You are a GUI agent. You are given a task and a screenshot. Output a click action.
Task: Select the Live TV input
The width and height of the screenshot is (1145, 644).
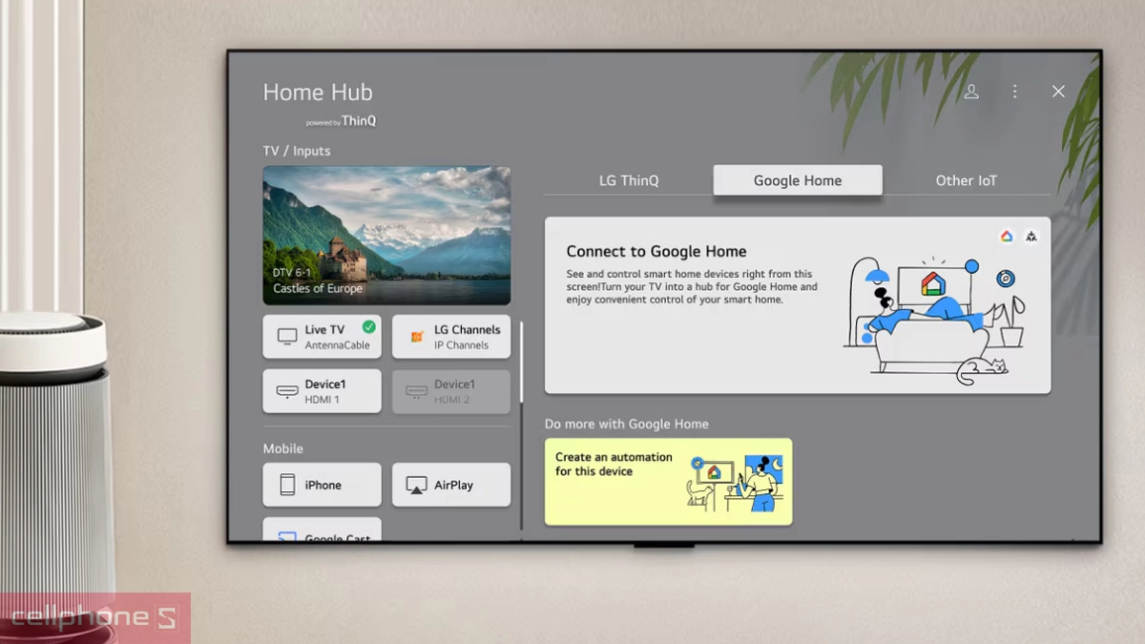(x=322, y=337)
